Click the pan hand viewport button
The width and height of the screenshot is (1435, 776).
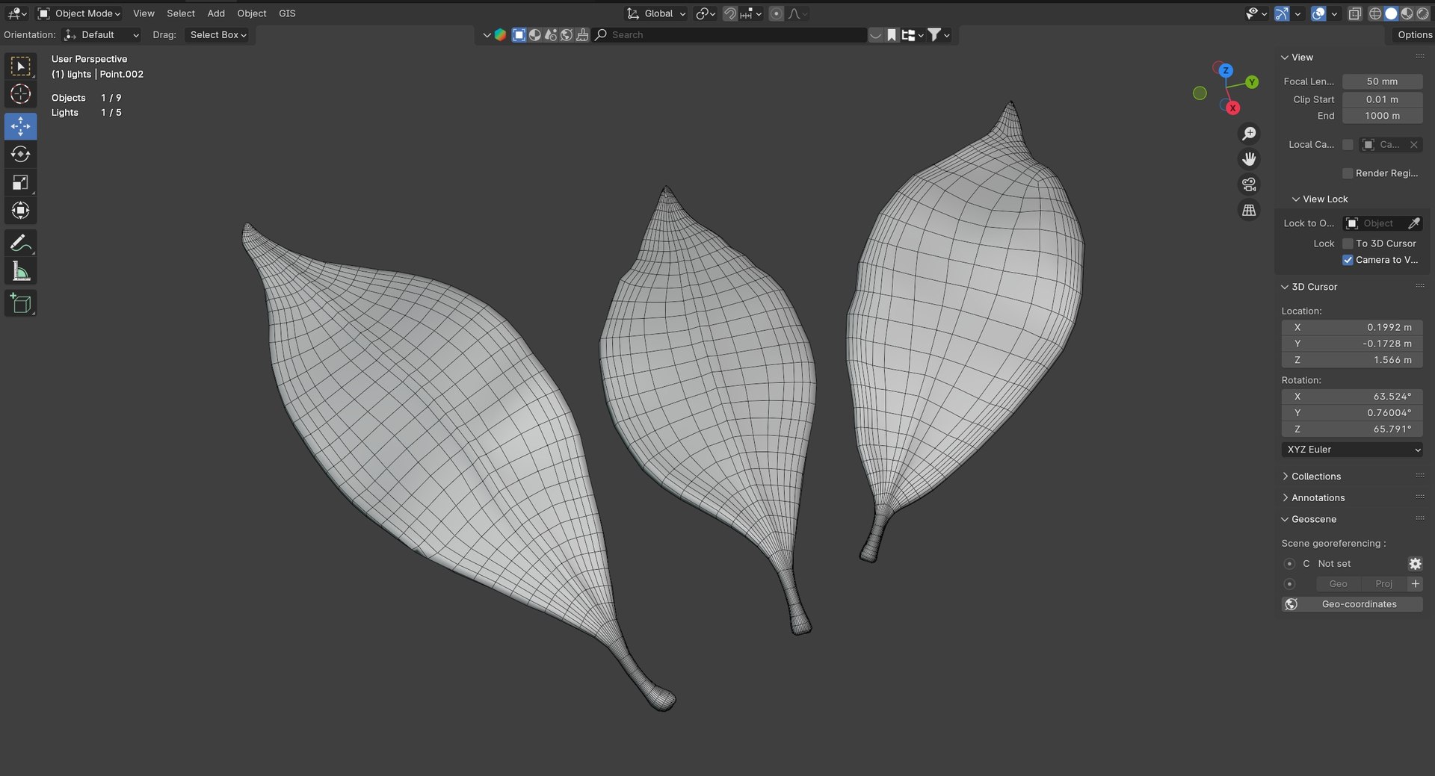pyautogui.click(x=1249, y=159)
